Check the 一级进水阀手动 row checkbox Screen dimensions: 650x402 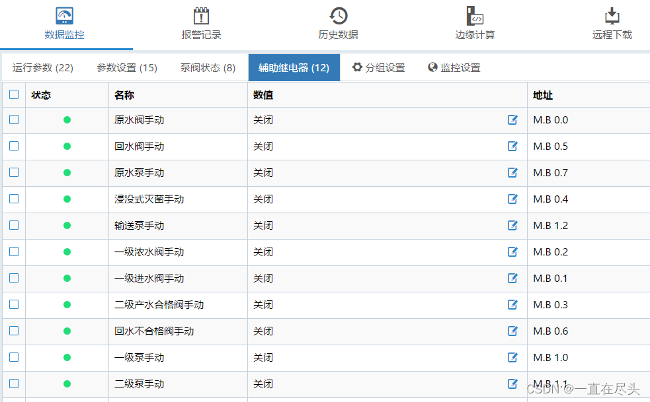14,278
